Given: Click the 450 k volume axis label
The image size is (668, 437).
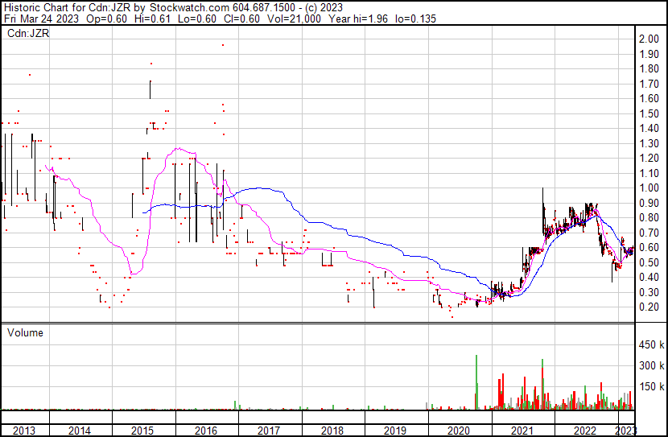Looking at the screenshot, I should [x=651, y=345].
